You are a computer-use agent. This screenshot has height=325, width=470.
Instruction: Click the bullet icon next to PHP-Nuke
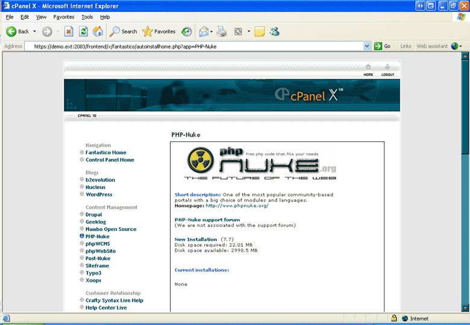82,236
